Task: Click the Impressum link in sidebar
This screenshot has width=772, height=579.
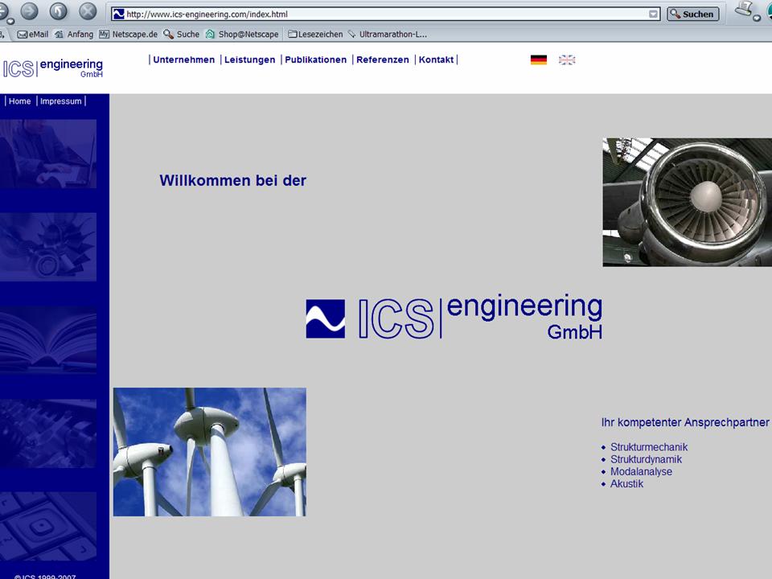Action: 61,101
